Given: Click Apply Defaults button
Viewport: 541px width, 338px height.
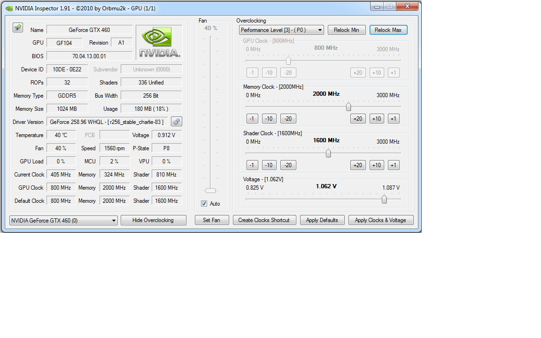Looking at the screenshot, I should [x=322, y=220].
